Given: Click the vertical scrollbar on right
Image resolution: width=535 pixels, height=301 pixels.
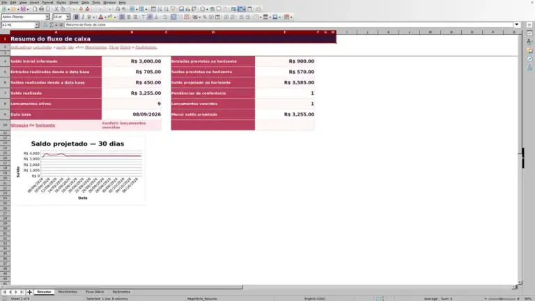Looking at the screenshot, I should tap(520, 157).
